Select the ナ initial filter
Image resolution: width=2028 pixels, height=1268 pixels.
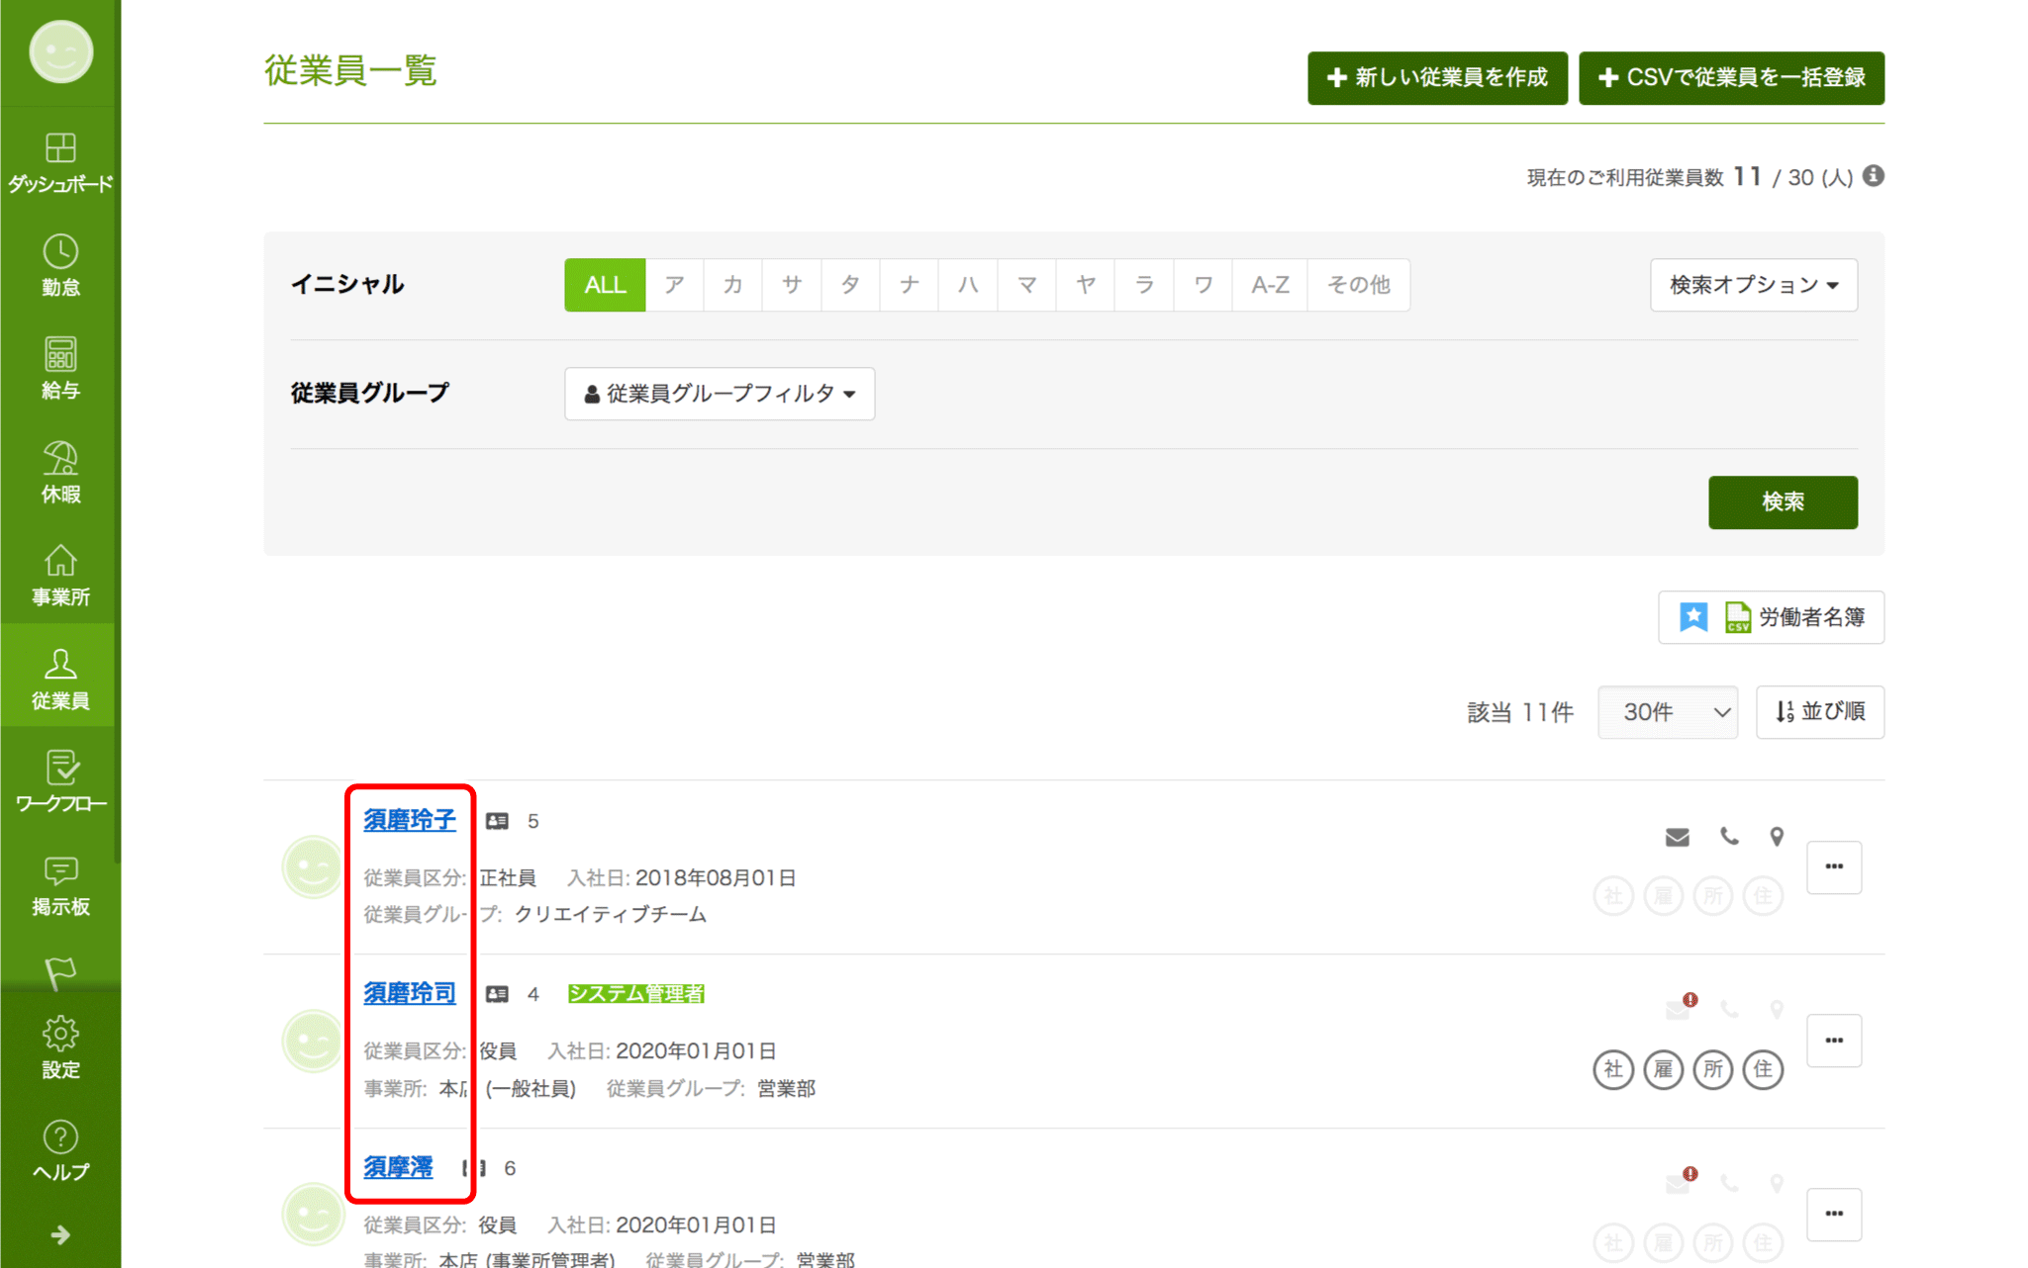point(909,285)
